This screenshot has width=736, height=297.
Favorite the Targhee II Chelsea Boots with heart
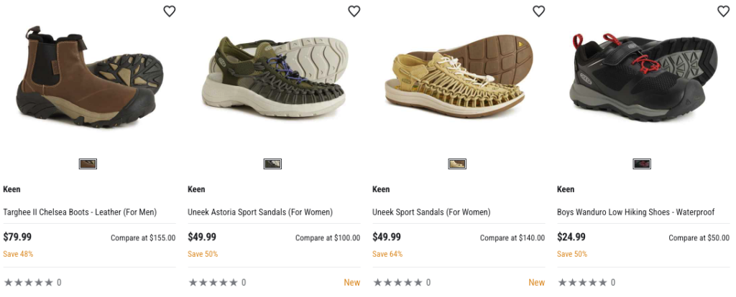pos(170,11)
